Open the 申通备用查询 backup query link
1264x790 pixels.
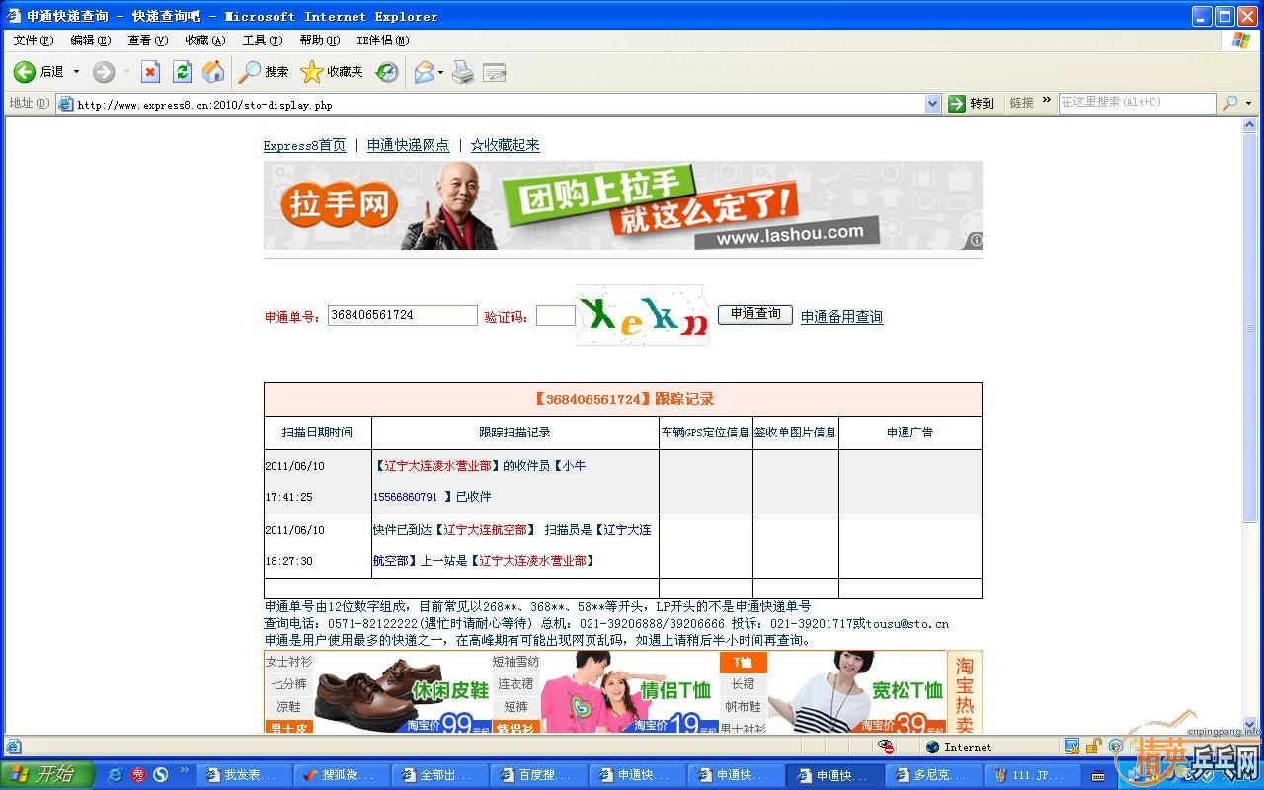pos(841,317)
